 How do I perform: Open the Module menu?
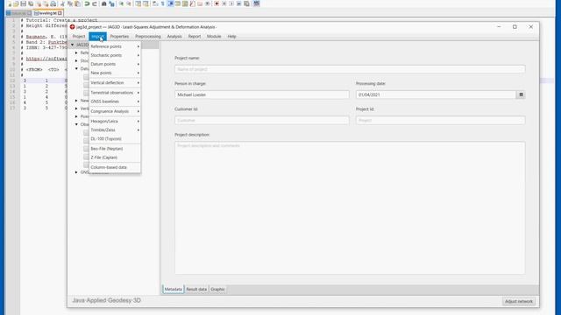point(214,37)
